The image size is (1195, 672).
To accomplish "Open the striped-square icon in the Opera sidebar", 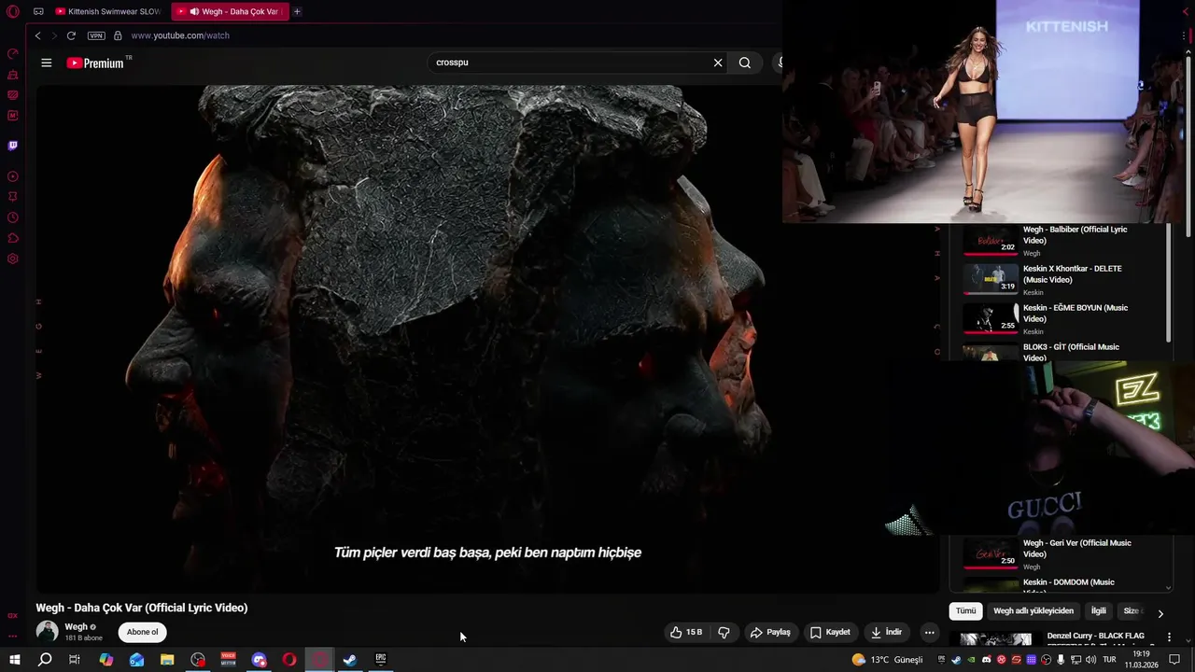I will [x=13, y=95].
